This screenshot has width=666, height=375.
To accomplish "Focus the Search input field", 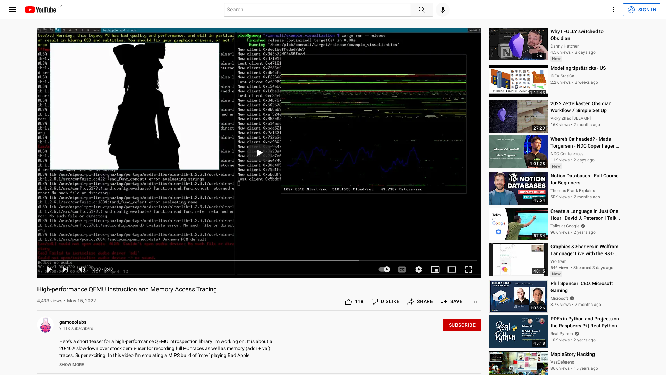I will tap(317, 10).
